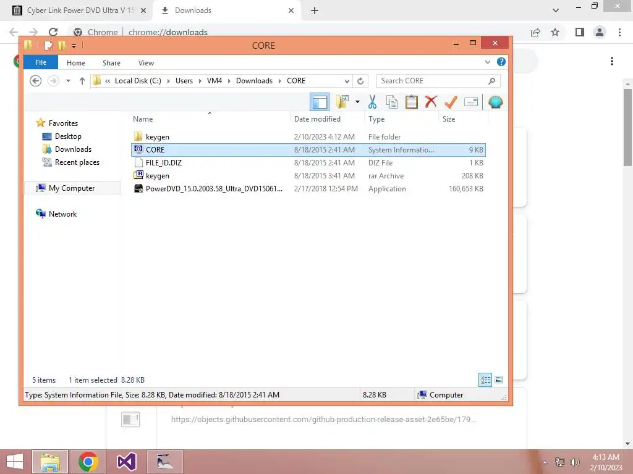
Task: Click Local Disk (C:) in address bar
Action: coord(138,81)
